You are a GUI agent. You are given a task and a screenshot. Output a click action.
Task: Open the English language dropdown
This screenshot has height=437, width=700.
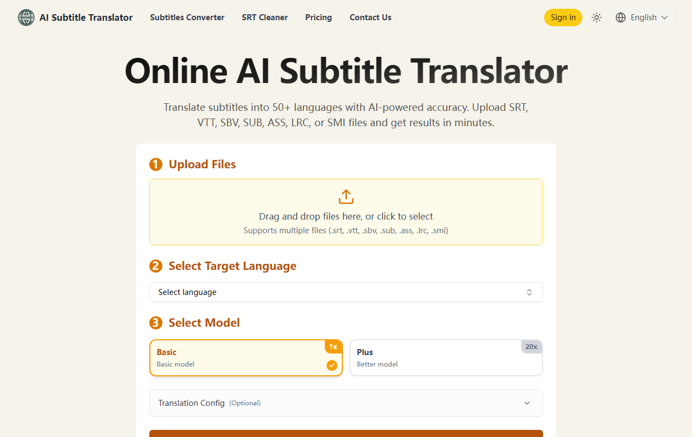(642, 17)
